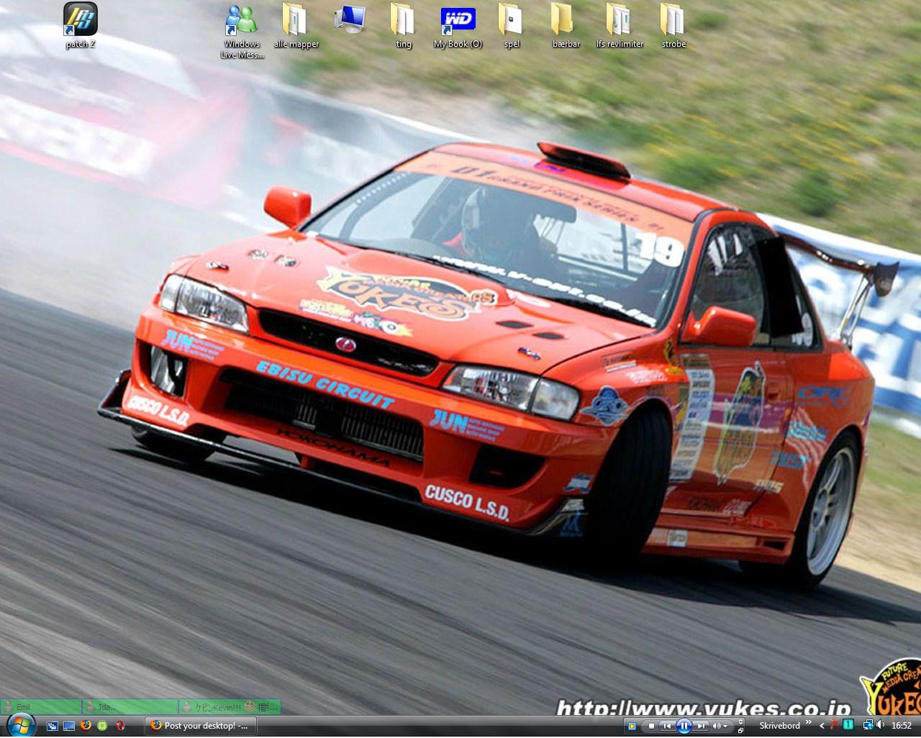Screen dimensions: 921x738
Task: Stop media playback in taskbar player
Action: click(x=651, y=726)
